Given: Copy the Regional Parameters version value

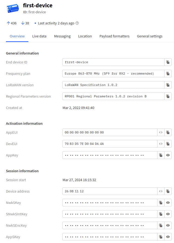Looking at the screenshot, I should click(x=168, y=97).
